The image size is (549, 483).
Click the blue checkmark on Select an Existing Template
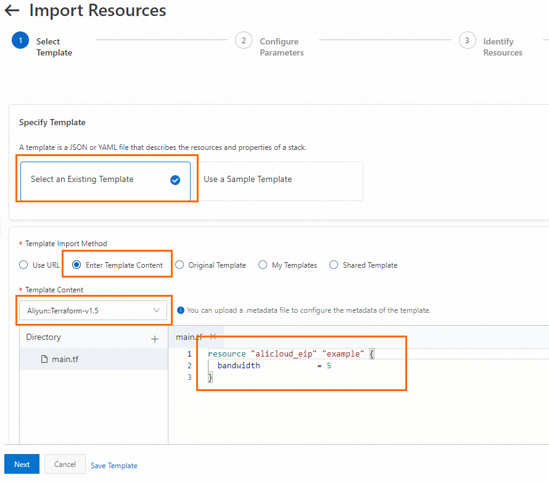[175, 180]
